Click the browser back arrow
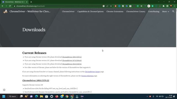 [x=2, y=6]
